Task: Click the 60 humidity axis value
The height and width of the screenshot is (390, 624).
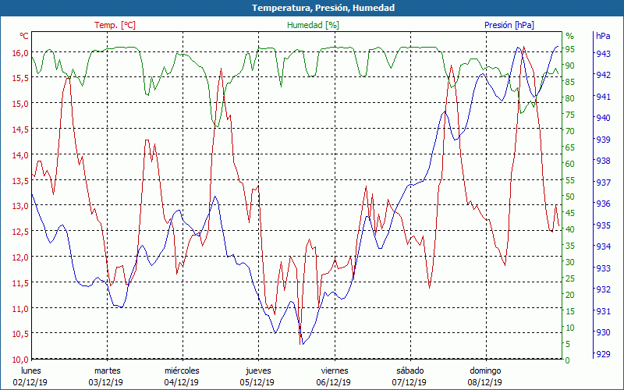Action: pos(570,164)
